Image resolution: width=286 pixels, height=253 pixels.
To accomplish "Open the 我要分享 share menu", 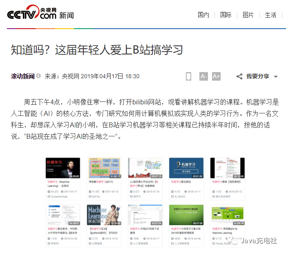I will point(257,76).
